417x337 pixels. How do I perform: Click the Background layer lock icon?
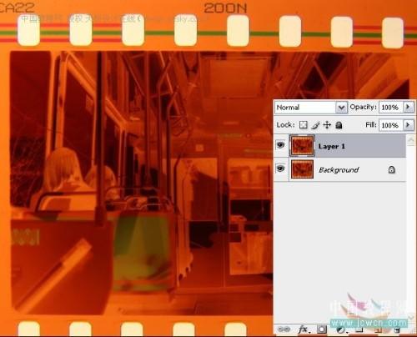pyautogui.click(x=391, y=169)
